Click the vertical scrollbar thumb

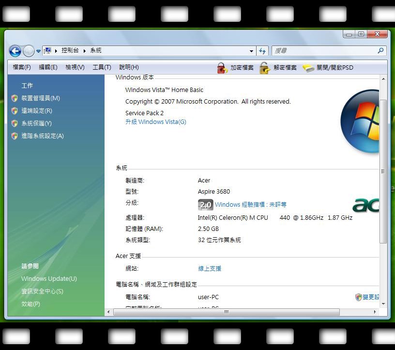coord(383,171)
